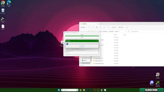Click the Search versions field
Viewport: 164px width, 92px height.
147,31
